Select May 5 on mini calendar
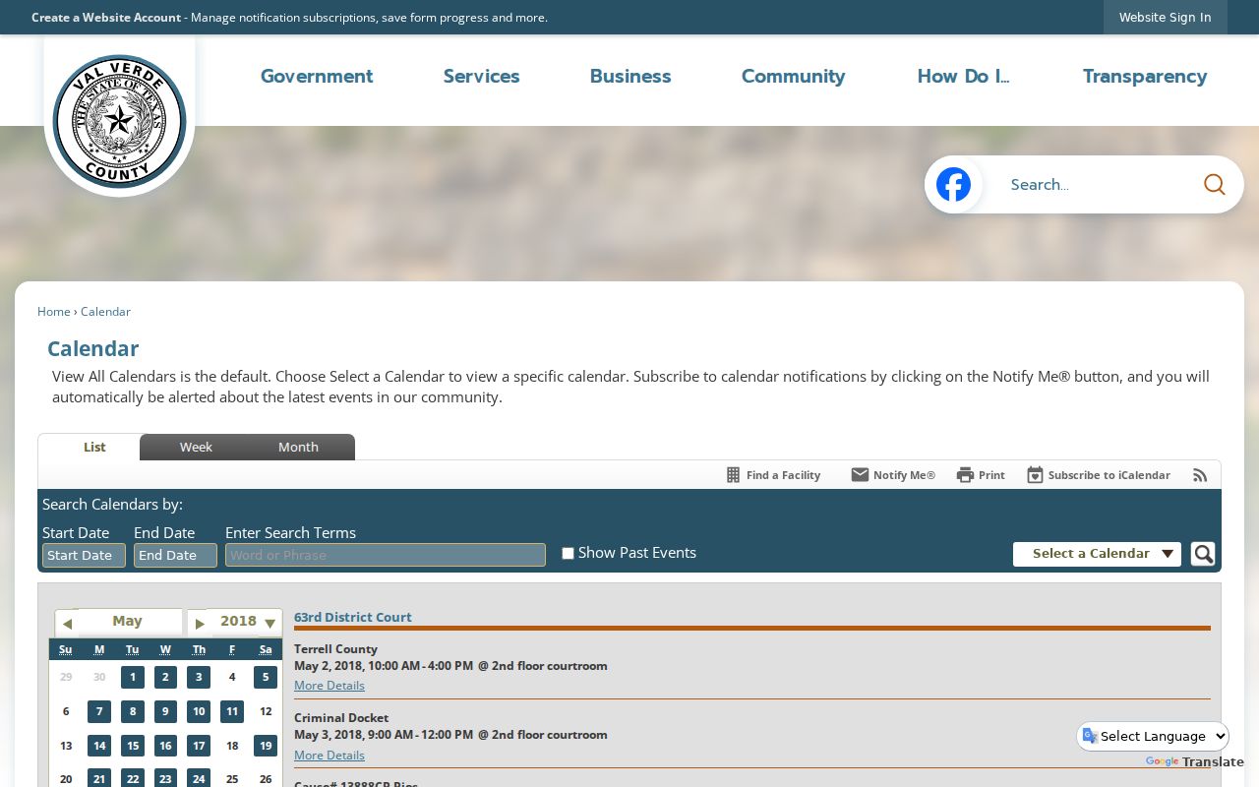The height and width of the screenshot is (787, 1259). [x=266, y=677]
